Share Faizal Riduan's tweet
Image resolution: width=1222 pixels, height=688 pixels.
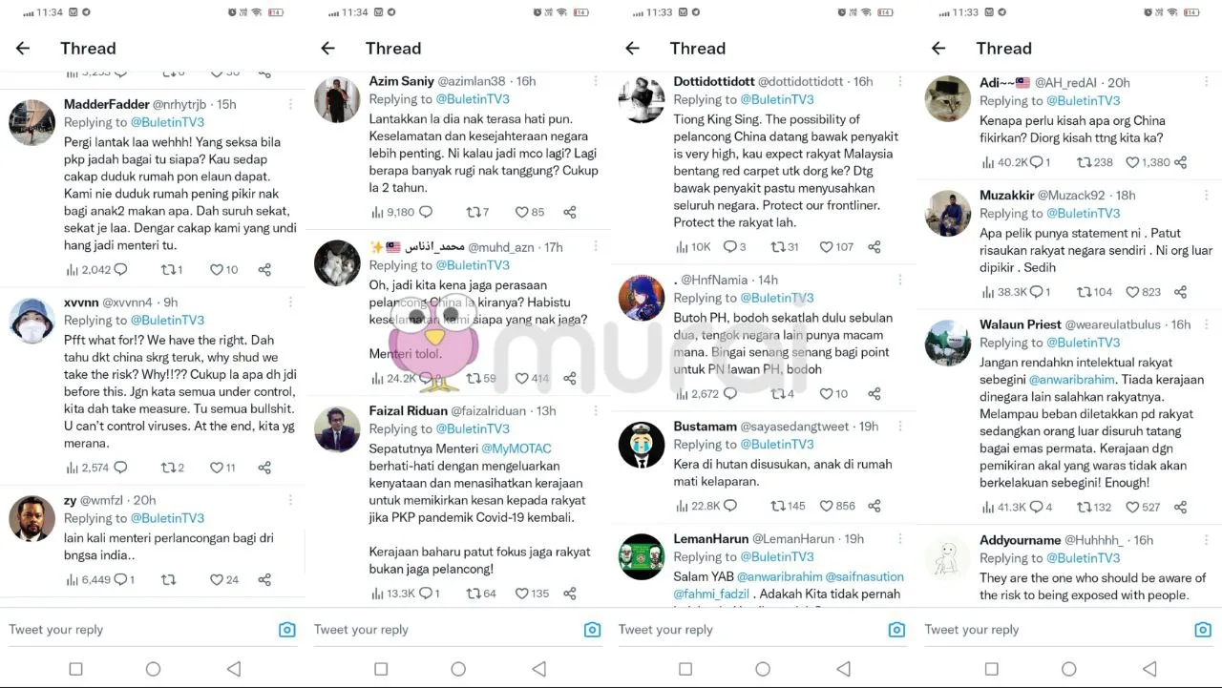(569, 593)
